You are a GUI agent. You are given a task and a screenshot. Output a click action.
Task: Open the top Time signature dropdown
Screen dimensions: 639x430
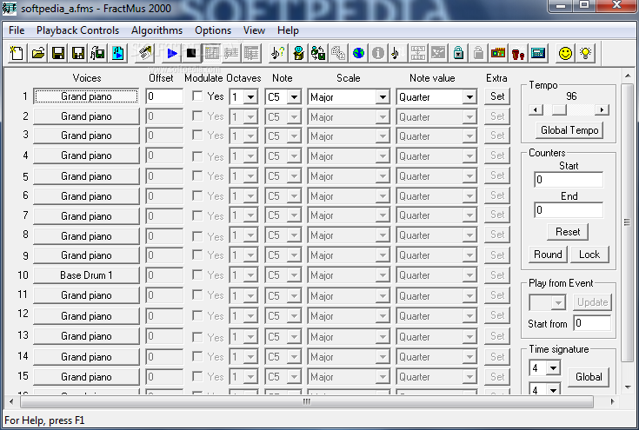point(553,368)
